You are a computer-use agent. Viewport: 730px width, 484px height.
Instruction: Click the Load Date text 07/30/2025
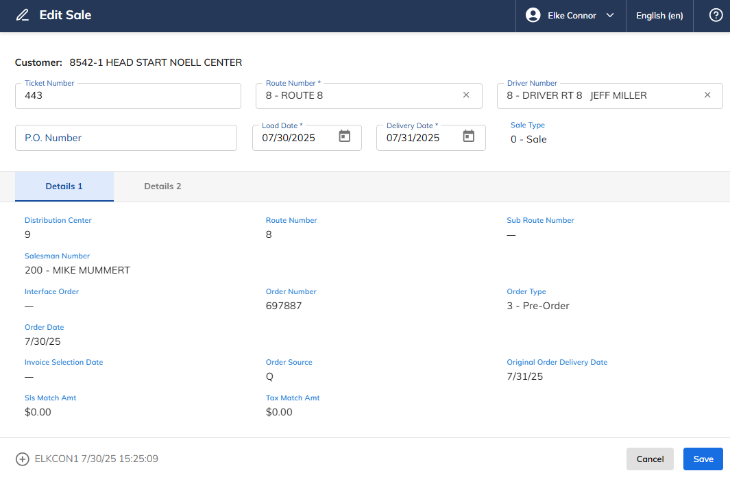(x=289, y=138)
